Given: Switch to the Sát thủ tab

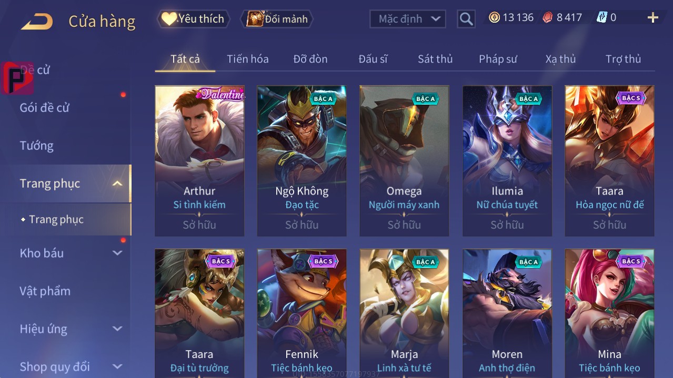Looking at the screenshot, I should point(435,59).
